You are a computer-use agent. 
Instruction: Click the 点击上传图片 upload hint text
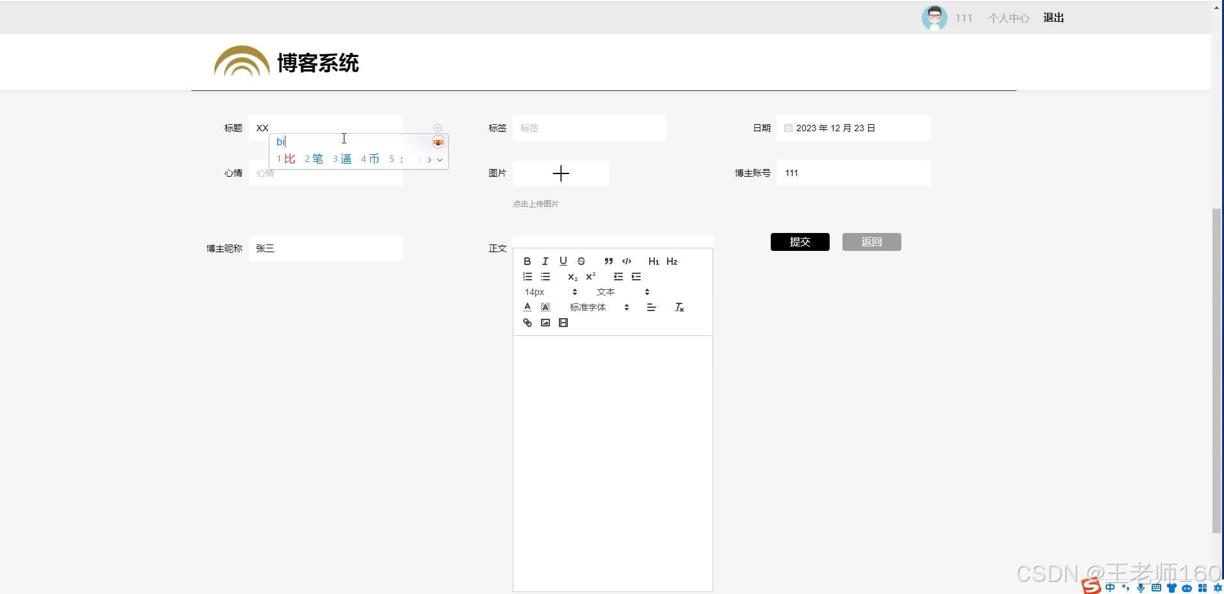coord(536,204)
